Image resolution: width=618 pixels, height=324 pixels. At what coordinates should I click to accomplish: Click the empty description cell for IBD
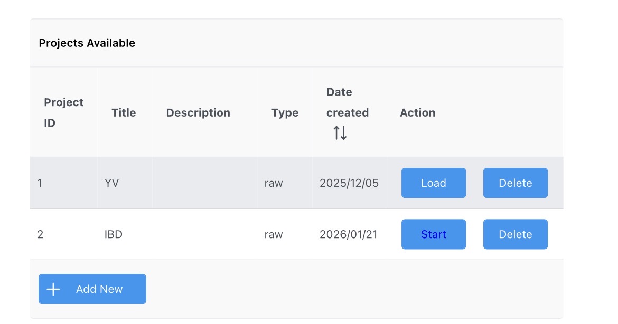tap(204, 234)
